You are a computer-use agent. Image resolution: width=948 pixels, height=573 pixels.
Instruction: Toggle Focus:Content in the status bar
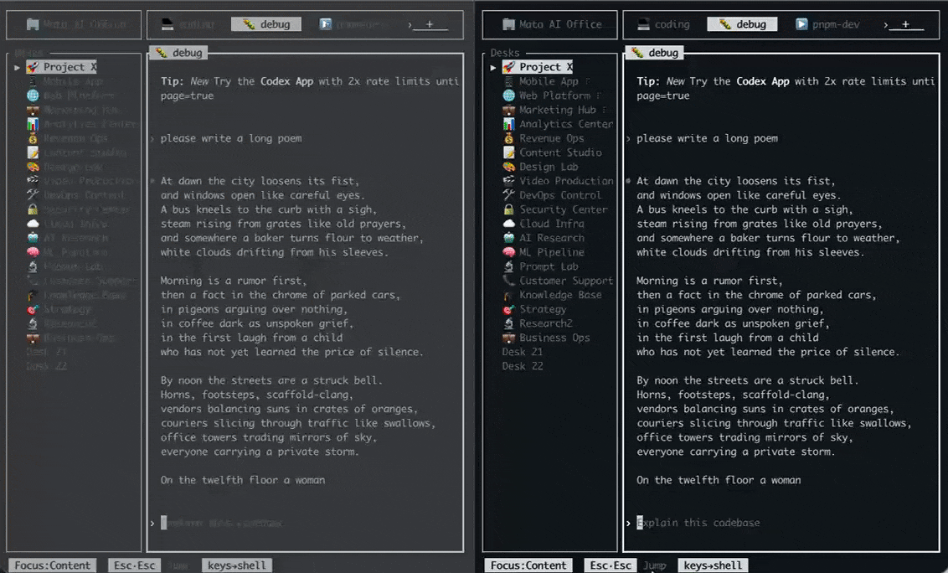528,565
